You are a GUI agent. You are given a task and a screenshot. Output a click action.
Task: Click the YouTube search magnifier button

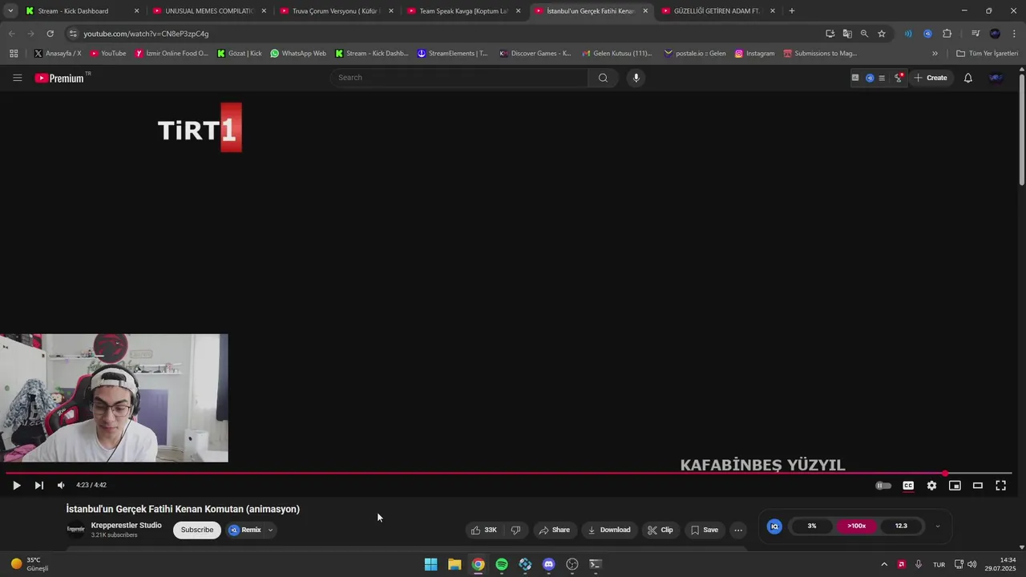click(603, 78)
